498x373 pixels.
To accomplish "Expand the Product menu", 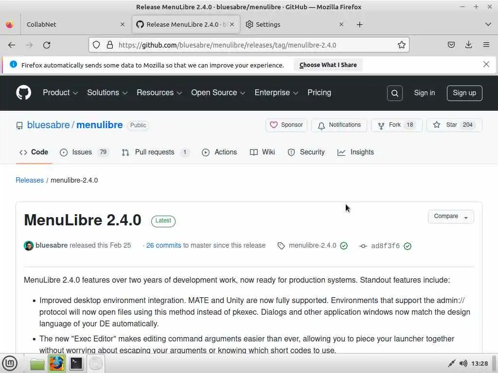I will [60, 93].
